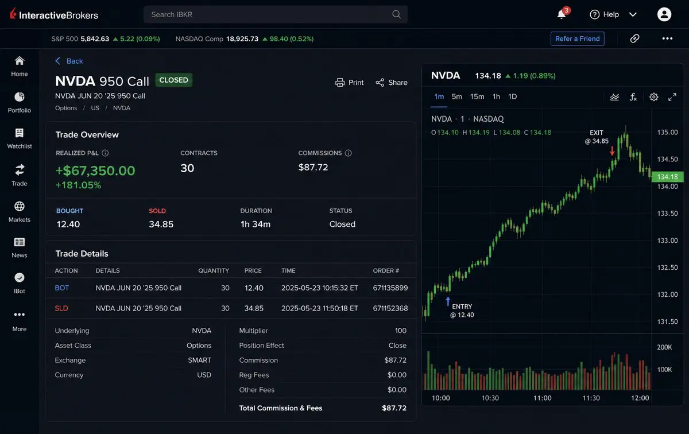Open the notifications bell
The width and height of the screenshot is (689, 434).
tap(562, 14)
